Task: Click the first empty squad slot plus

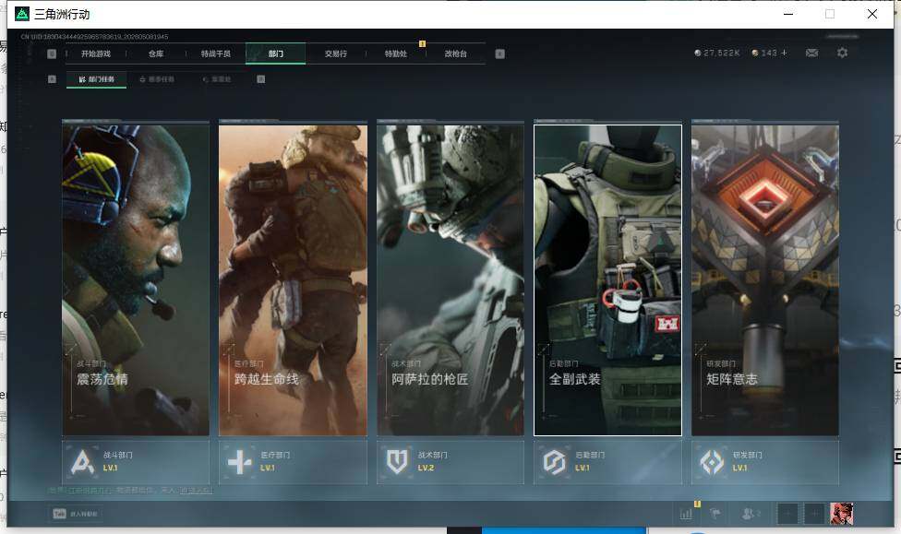Action: 787,514
